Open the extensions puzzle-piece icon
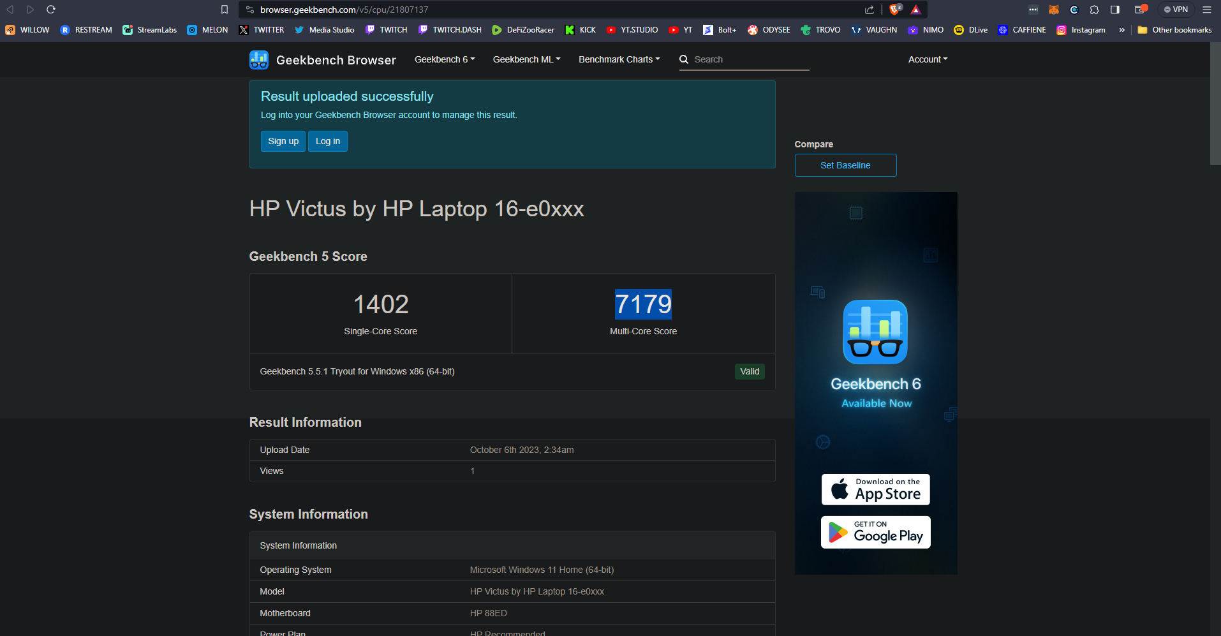This screenshot has height=636, width=1221. click(1095, 10)
